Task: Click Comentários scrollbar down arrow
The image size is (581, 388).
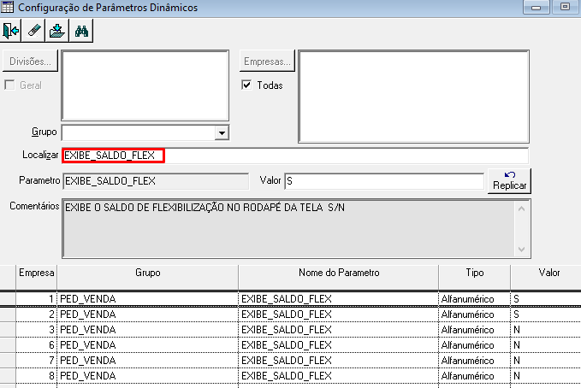Action: coord(522,250)
